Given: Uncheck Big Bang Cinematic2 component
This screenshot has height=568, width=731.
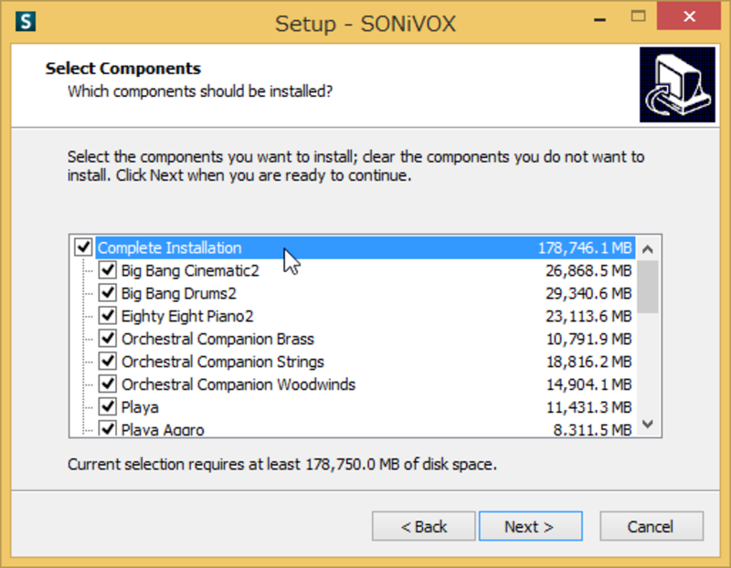Looking at the screenshot, I should [108, 269].
